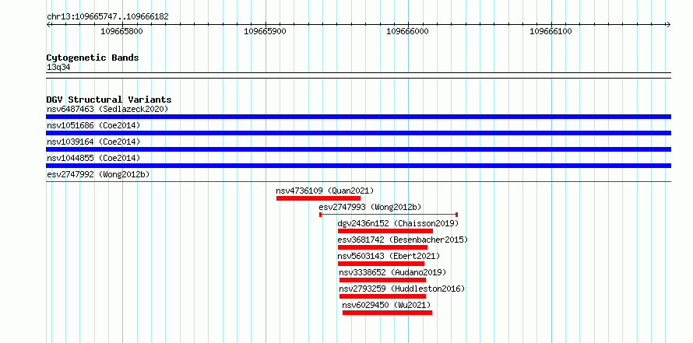Select the red bar under nsv4736109
The width and height of the screenshot is (693, 343).
click(x=318, y=198)
